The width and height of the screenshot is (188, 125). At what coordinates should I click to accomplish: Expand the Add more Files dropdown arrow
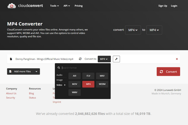[36, 71]
